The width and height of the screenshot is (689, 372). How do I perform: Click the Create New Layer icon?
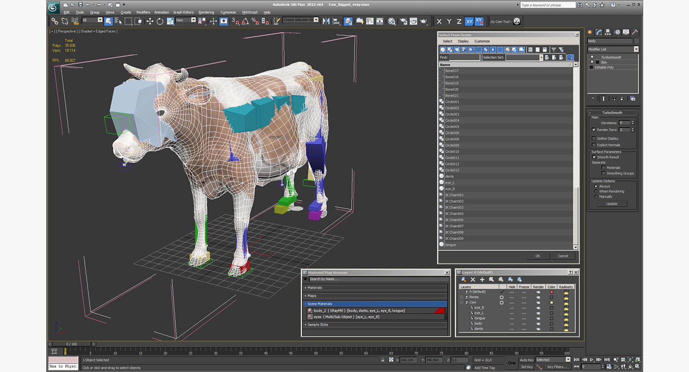(x=463, y=280)
